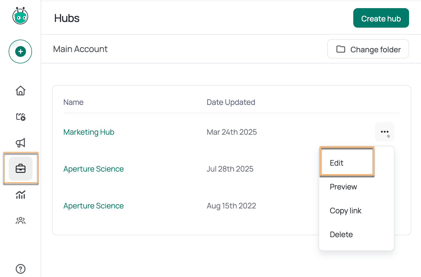Click the Name column header
The height and width of the screenshot is (277, 421).
point(73,102)
